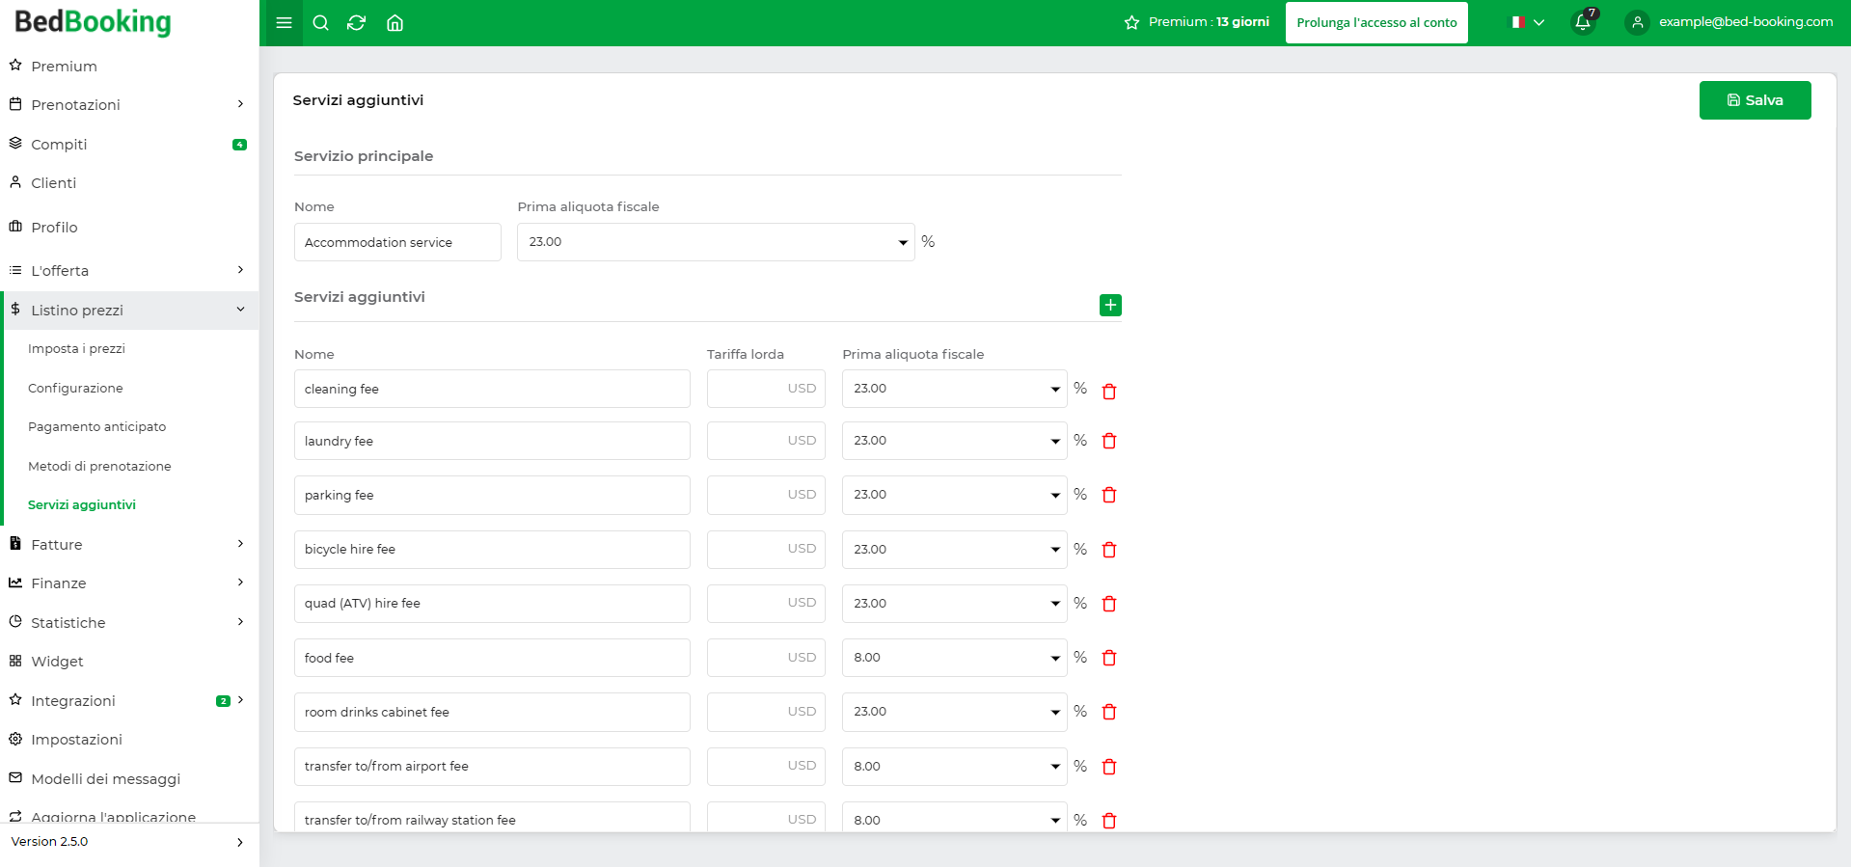Click Version 2.5.0 footer entry

pos(129,842)
